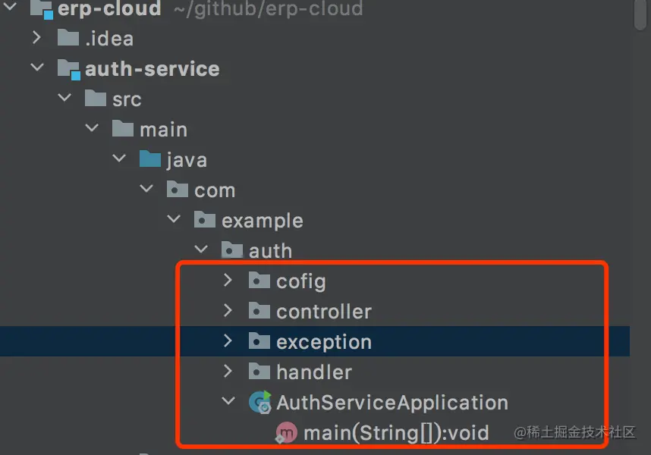Collapse the main folder
Viewport: 651px width, 455px height.
[92, 127]
